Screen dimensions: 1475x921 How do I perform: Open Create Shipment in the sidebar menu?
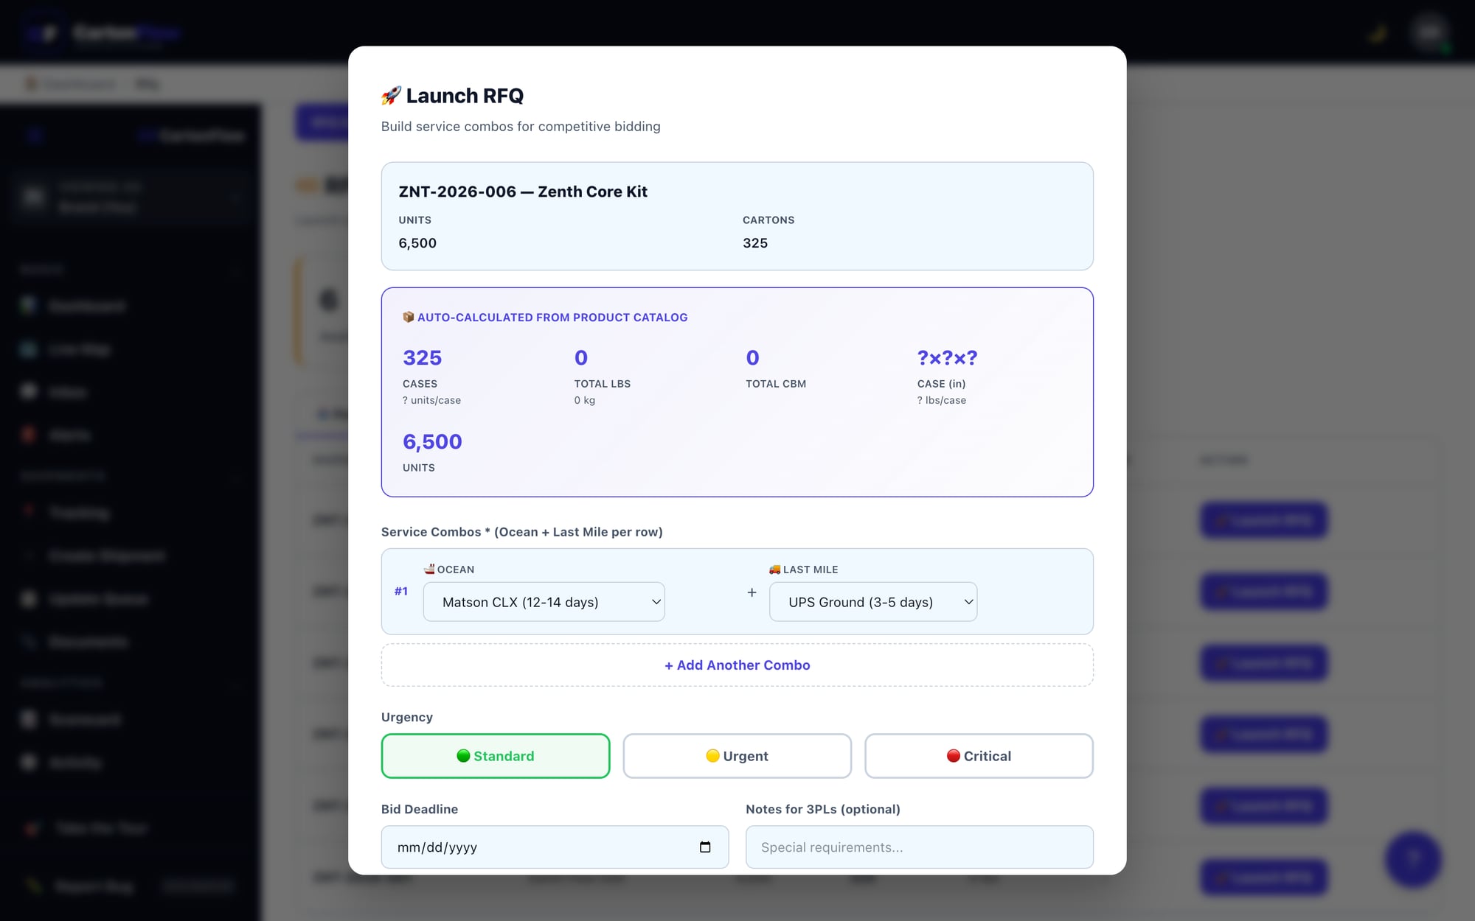click(107, 556)
